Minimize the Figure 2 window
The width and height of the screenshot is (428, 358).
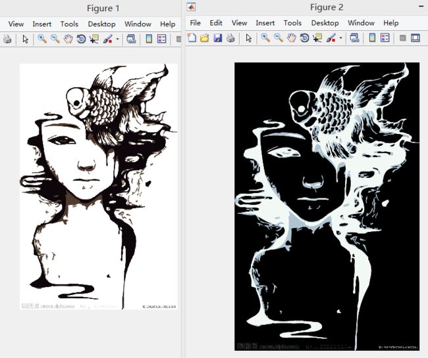point(421,7)
